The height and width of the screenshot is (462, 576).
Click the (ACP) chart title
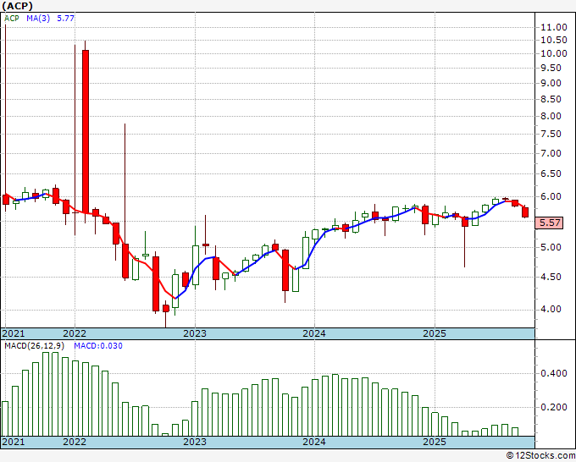point(17,6)
